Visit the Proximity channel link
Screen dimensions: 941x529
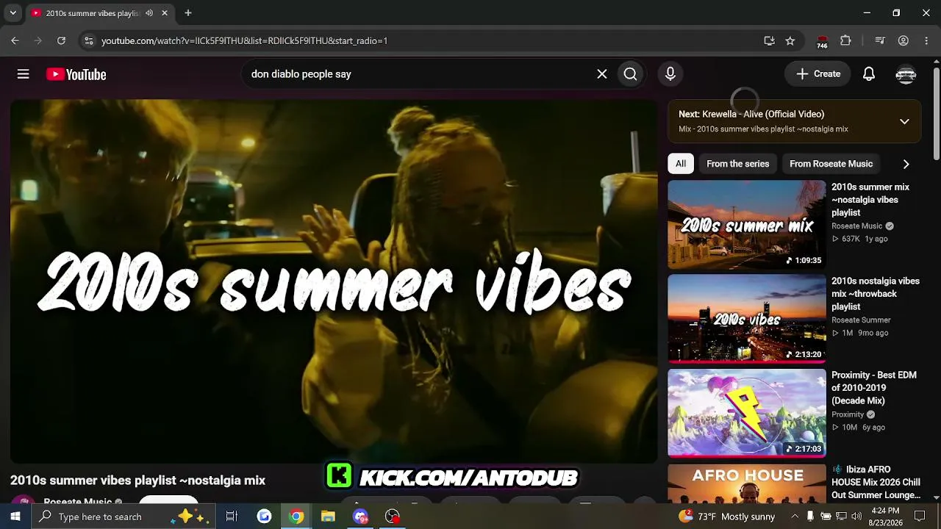(848, 414)
